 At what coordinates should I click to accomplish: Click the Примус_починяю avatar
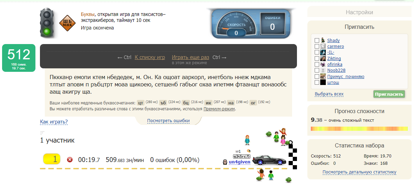coord(323,76)
